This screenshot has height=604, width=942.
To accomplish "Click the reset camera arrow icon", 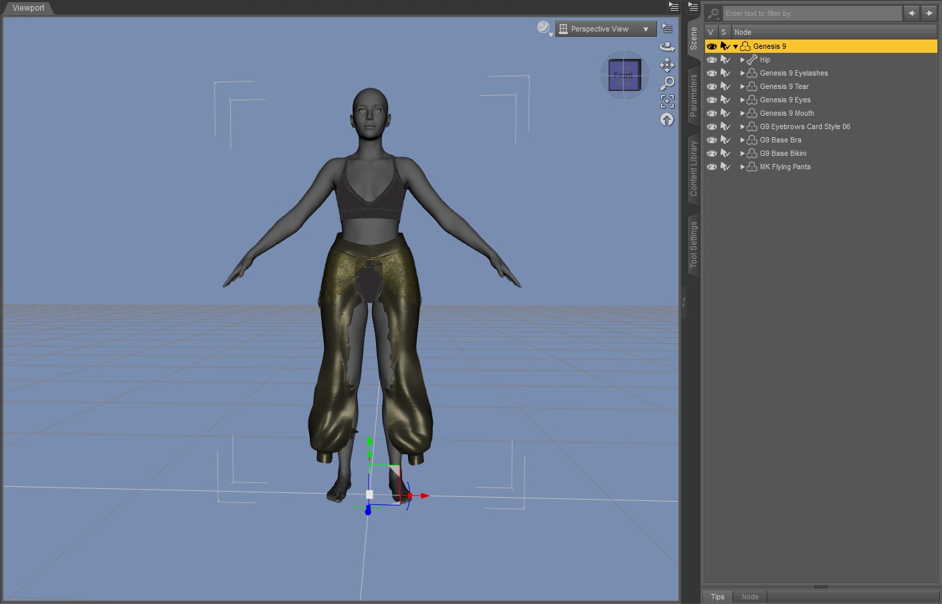I will coord(667,119).
